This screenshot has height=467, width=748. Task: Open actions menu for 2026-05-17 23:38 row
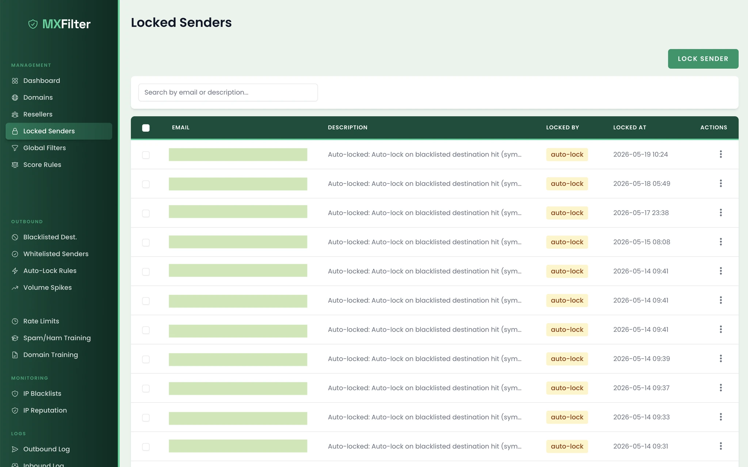tap(721, 213)
